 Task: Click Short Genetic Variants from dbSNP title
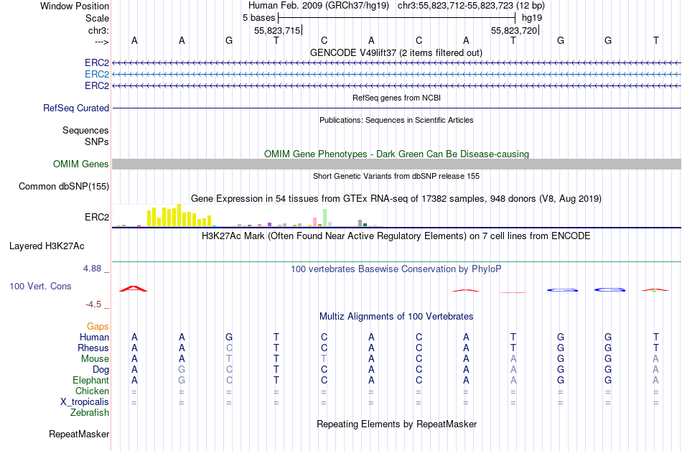coord(396,176)
